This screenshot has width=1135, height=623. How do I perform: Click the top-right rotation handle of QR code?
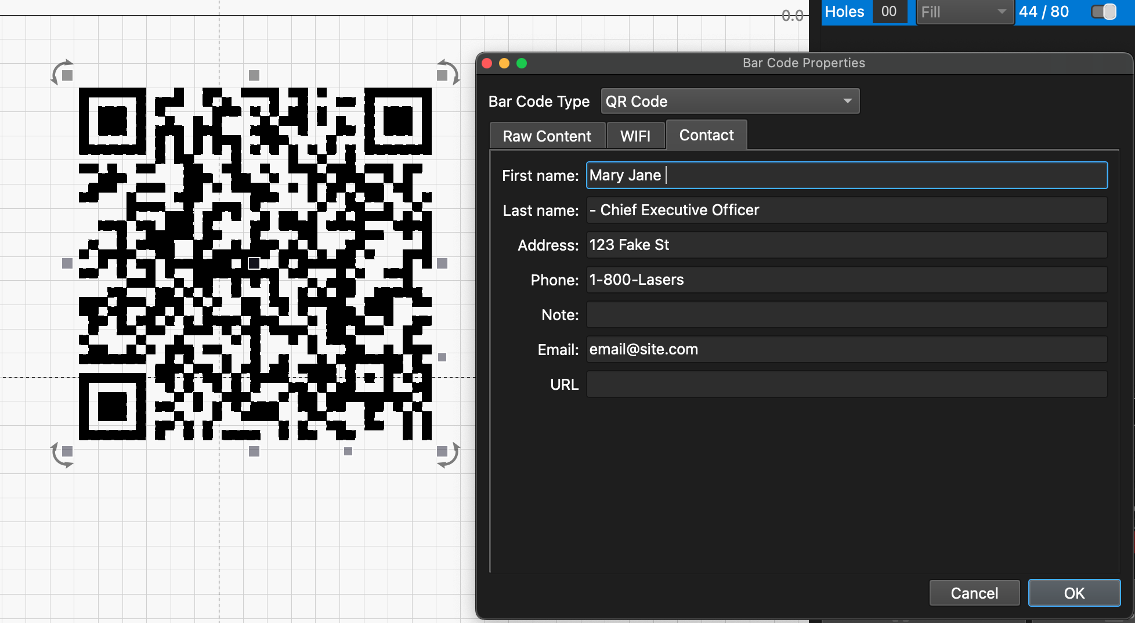tap(449, 71)
